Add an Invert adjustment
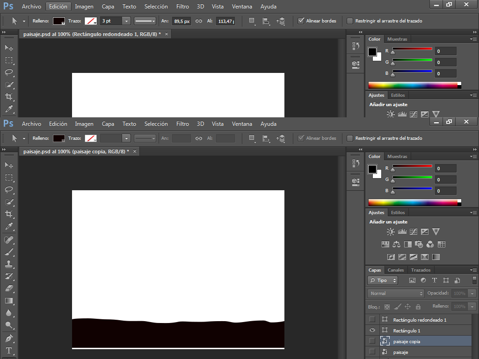The image size is (479, 359). click(x=391, y=257)
